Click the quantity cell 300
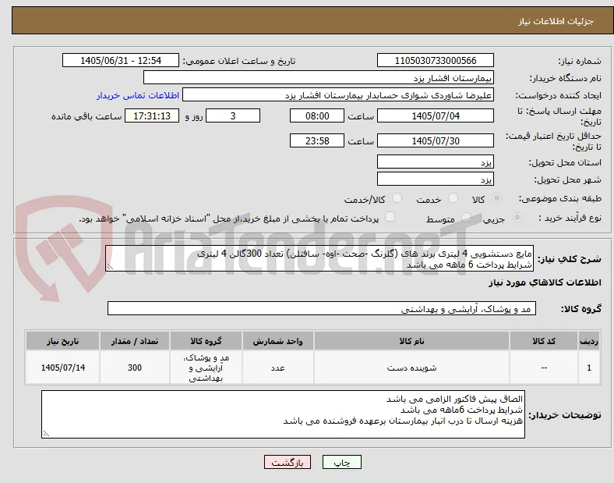The height and width of the screenshot is (483, 614). (135, 368)
